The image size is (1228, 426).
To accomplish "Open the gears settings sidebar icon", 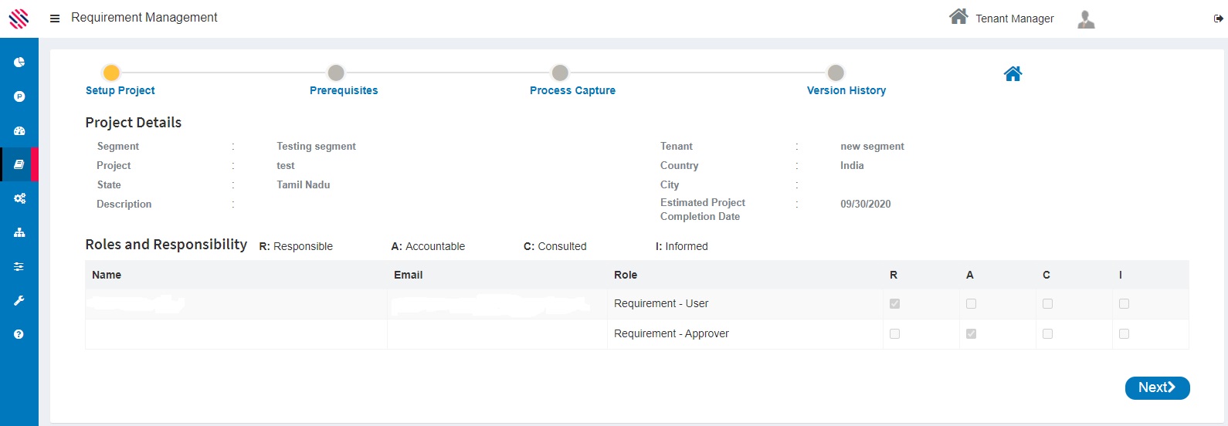I will pos(19,198).
